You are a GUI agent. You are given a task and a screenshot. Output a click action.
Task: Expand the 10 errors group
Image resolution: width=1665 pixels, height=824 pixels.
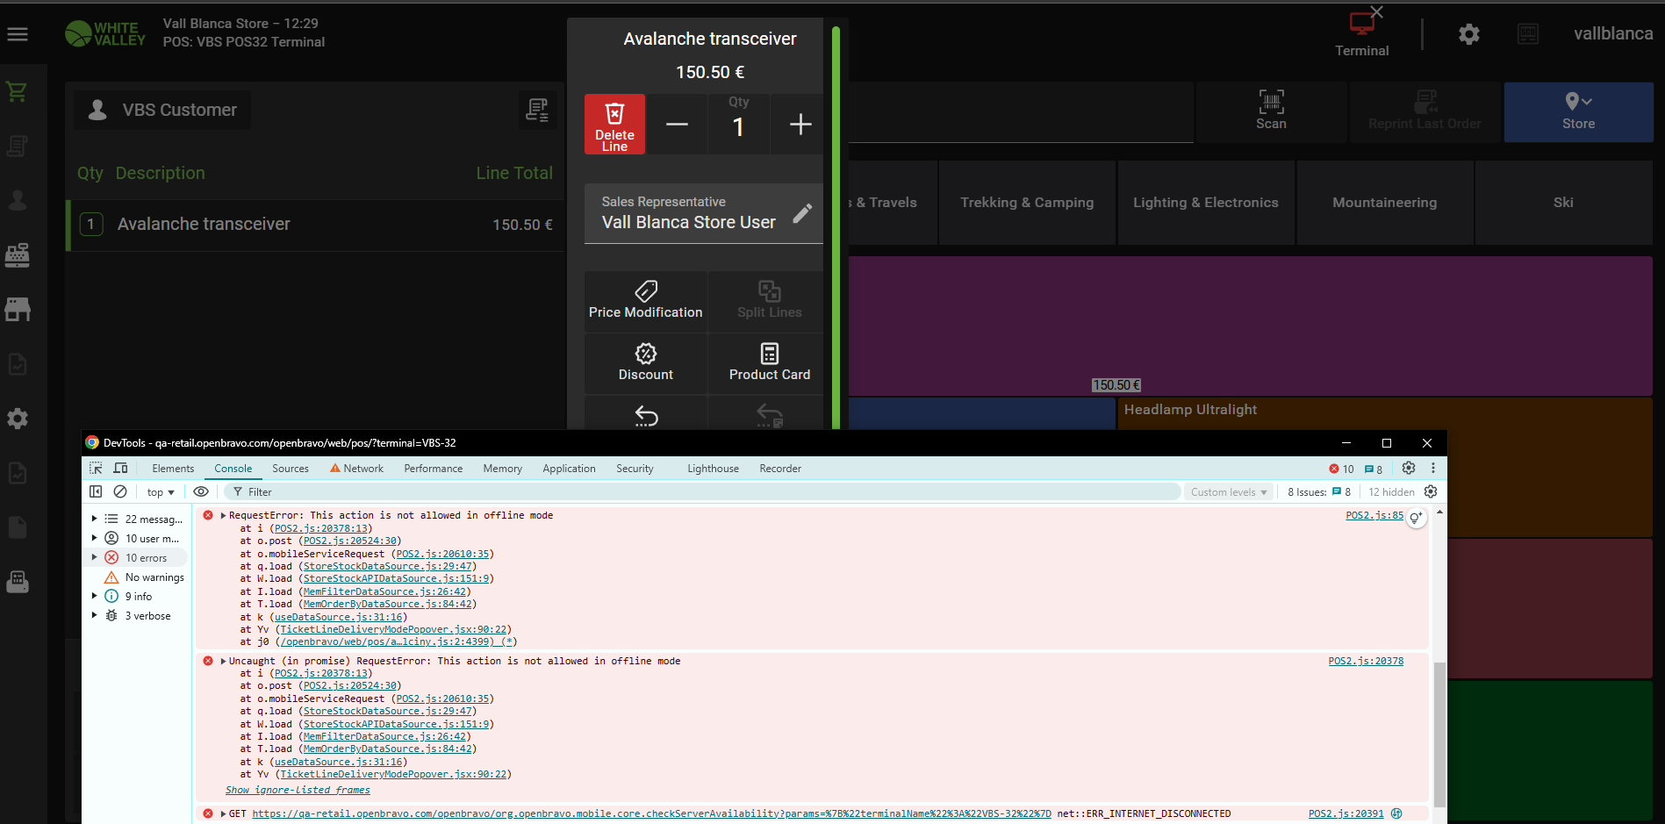click(x=94, y=557)
